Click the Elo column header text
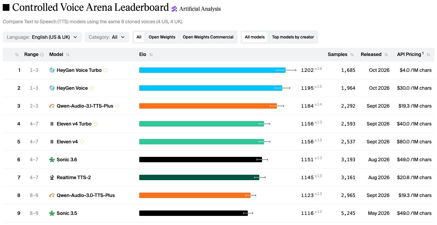The height and width of the screenshot is (225, 437). tap(143, 55)
